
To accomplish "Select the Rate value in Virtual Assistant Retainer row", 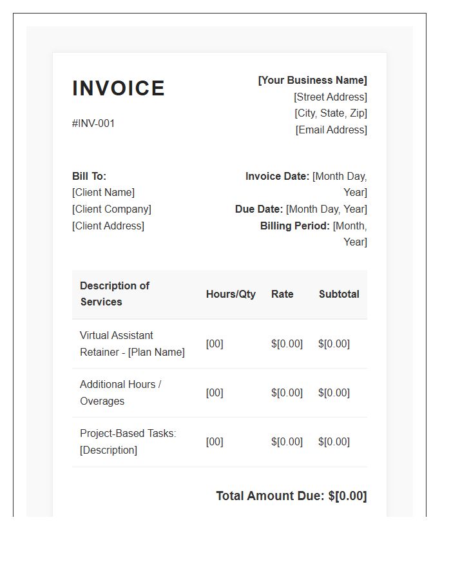I will 287,344.
